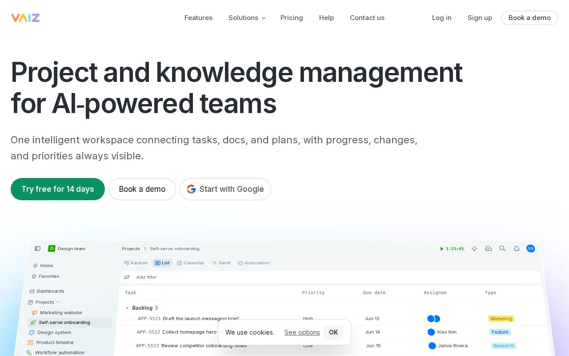The height and width of the screenshot is (356, 569).
Task: Open the Solutions dropdown menu
Action: click(x=247, y=18)
